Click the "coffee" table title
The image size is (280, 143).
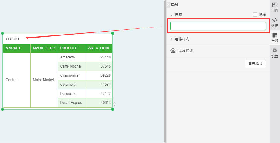(12, 38)
